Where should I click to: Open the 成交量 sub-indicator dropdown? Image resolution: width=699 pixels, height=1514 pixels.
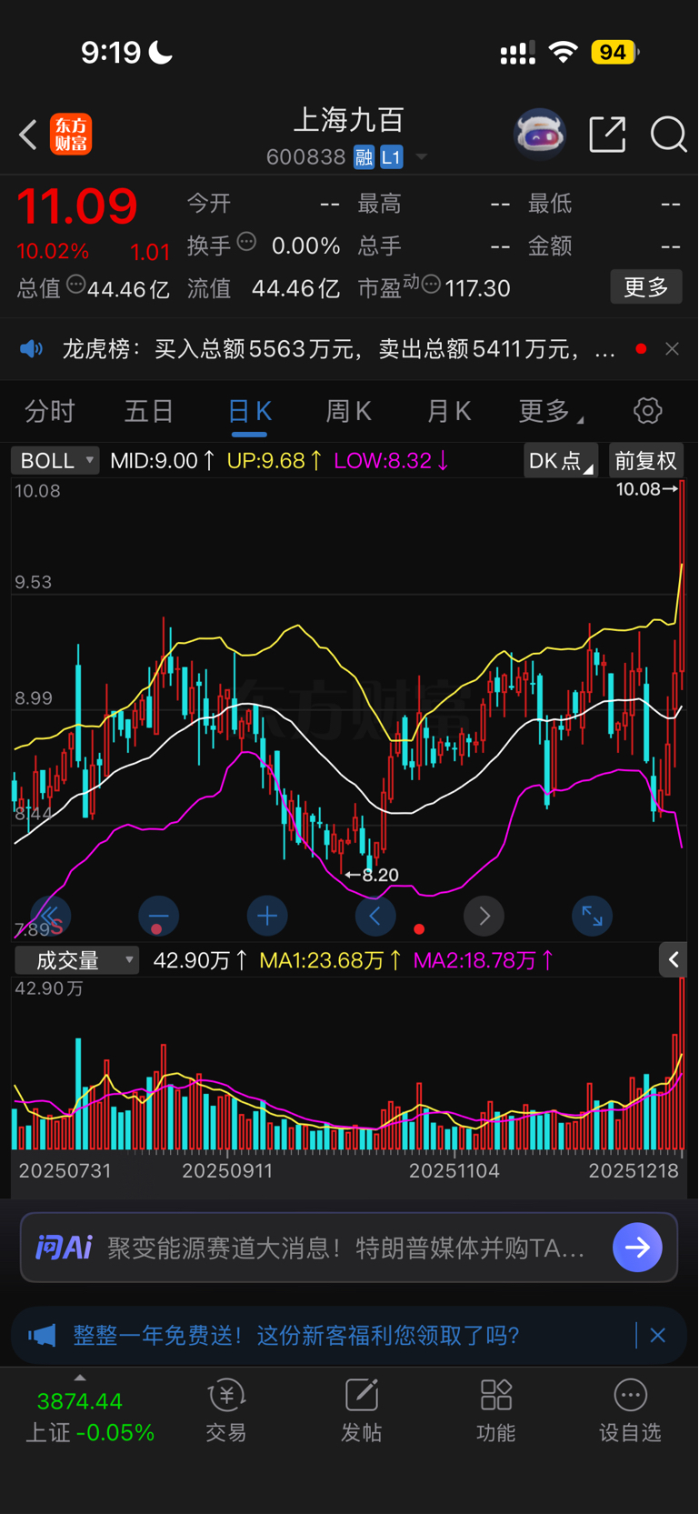(77, 960)
